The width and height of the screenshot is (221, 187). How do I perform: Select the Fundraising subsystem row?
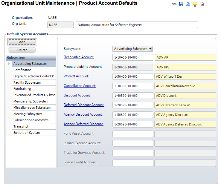[22, 89]
